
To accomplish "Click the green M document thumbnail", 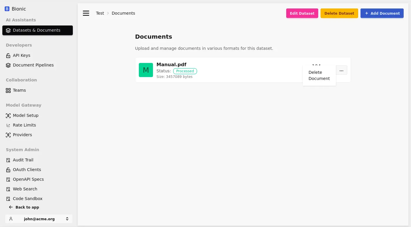I will pos(146,70).
